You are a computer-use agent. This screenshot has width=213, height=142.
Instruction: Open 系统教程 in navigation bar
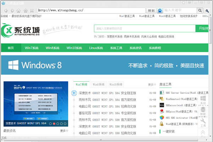pyautogui.click(x=155, y=48)
